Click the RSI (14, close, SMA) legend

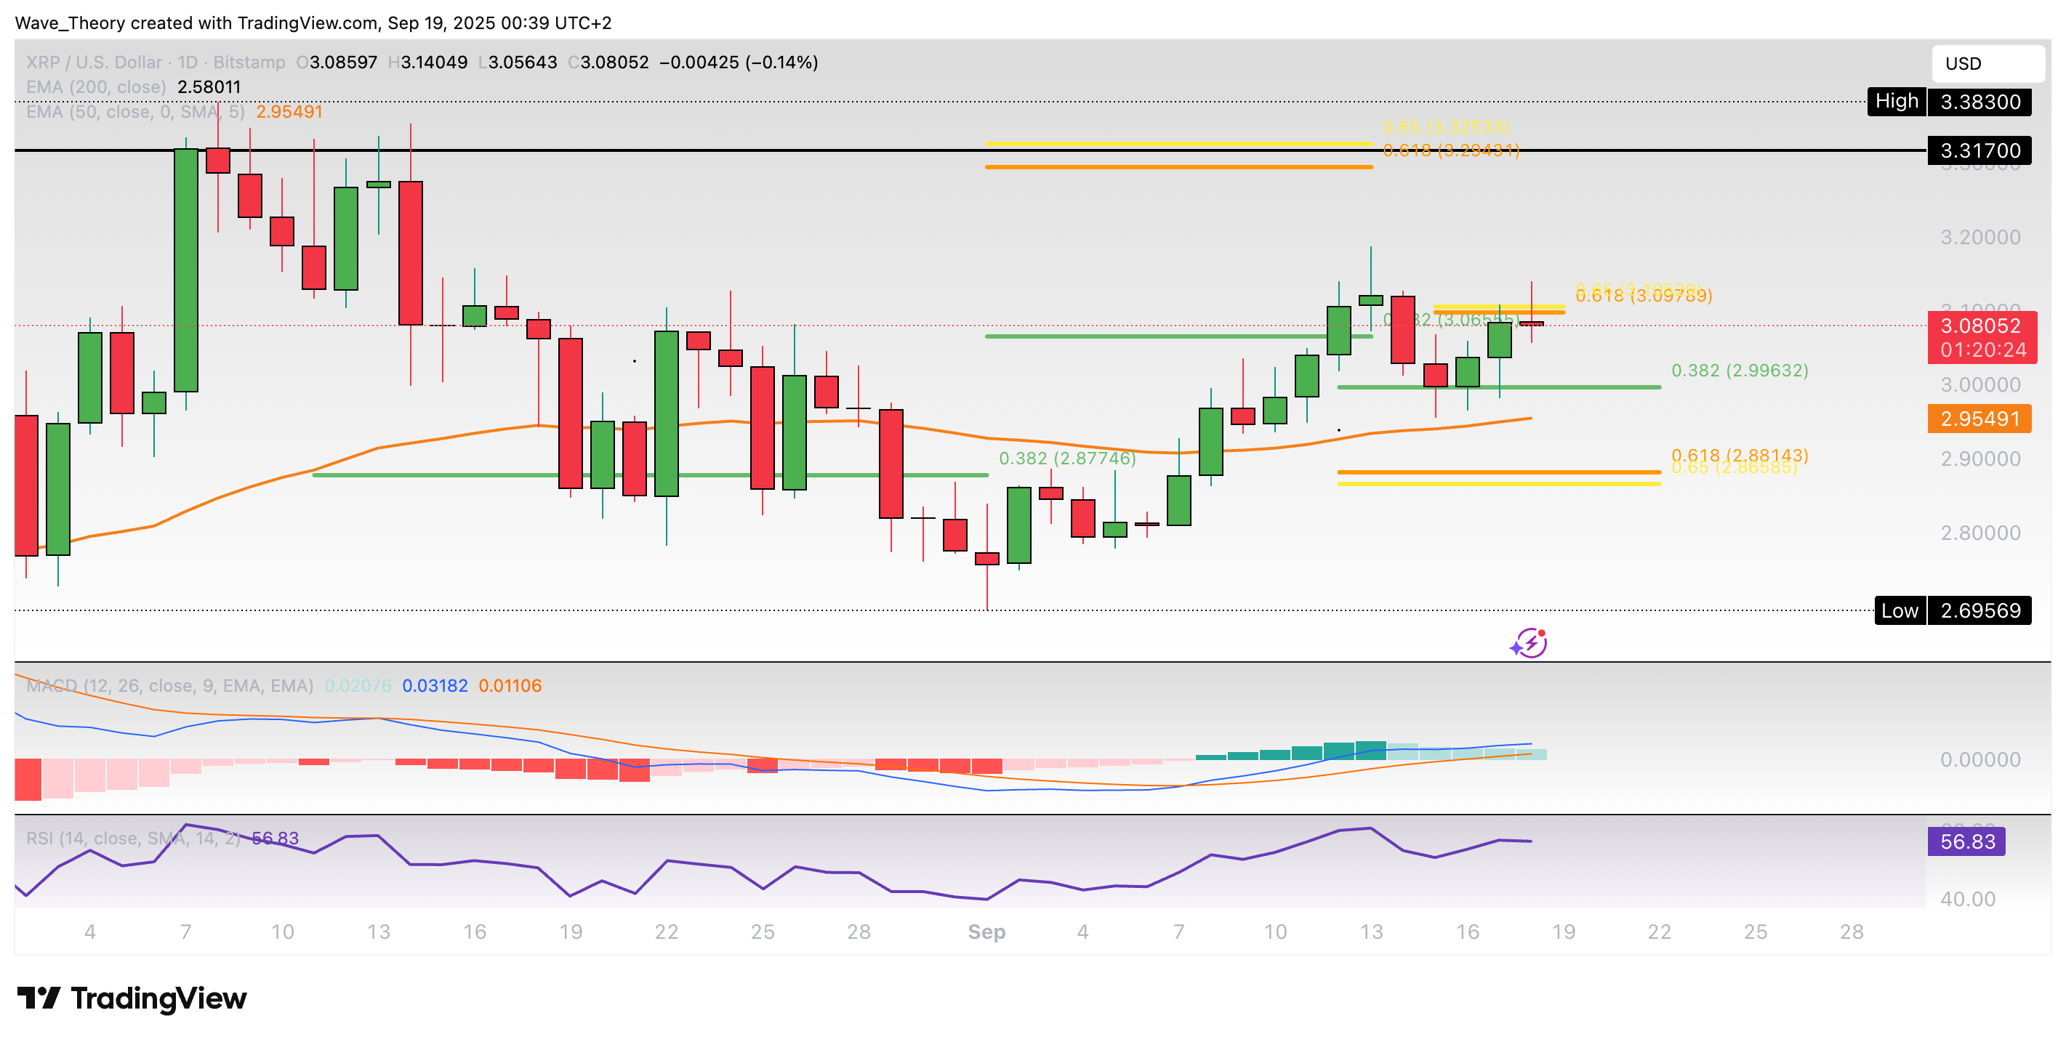pos(132,838)
